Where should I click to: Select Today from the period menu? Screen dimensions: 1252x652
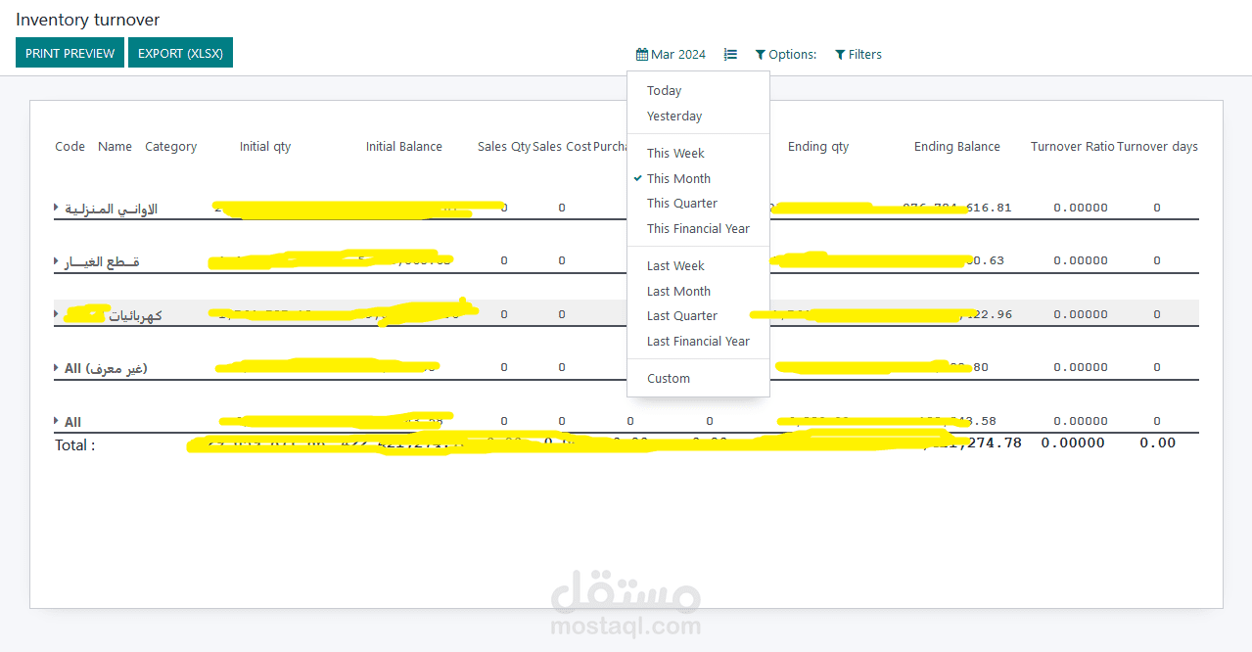click(664, 90)
